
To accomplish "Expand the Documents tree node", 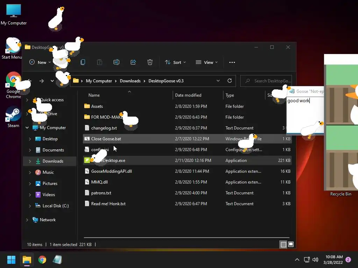I will pyautogui.click(x=30, y=150).
